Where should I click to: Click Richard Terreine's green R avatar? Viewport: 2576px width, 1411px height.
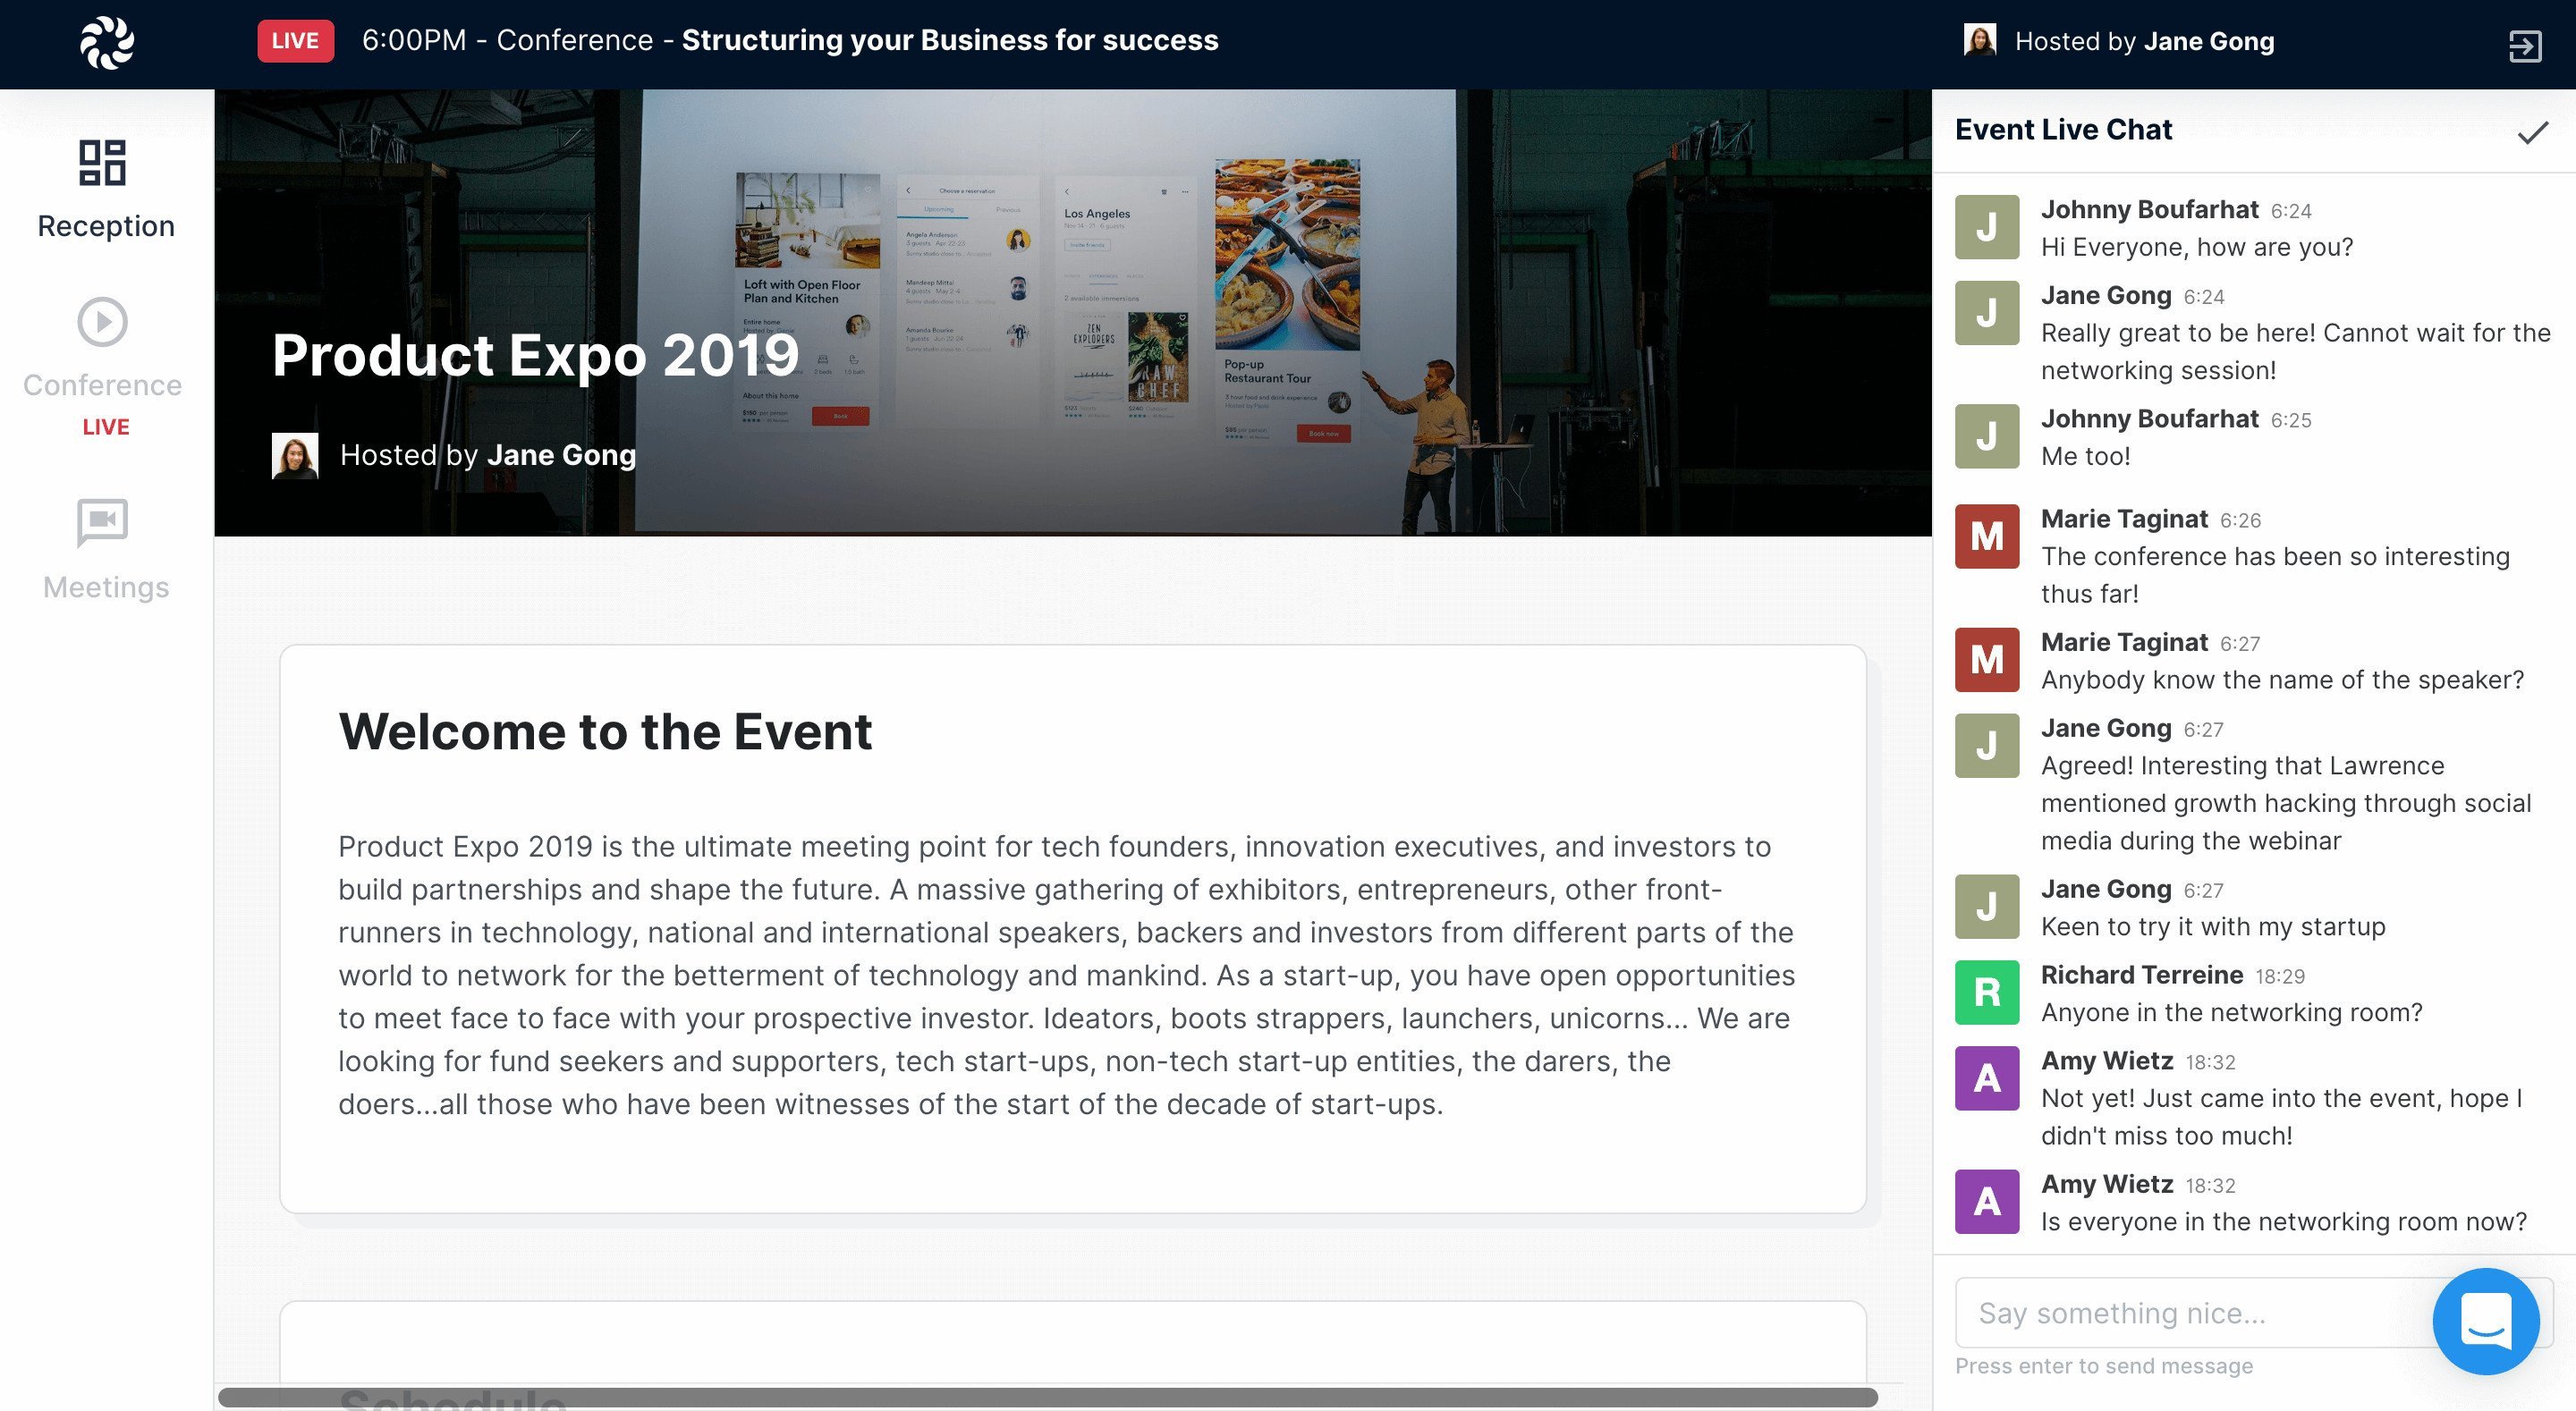coord(1987,992)
